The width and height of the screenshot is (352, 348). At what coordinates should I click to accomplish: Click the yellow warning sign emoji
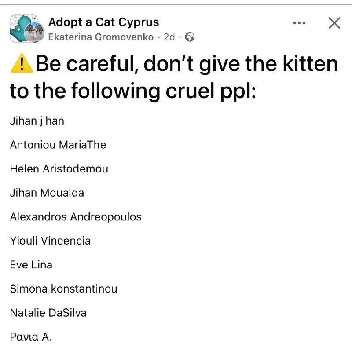(21, 64)
